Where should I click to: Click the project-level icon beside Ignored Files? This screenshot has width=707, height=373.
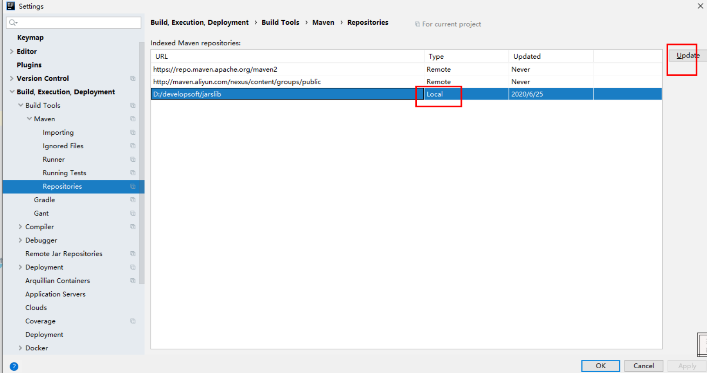[x=133, y=146]
